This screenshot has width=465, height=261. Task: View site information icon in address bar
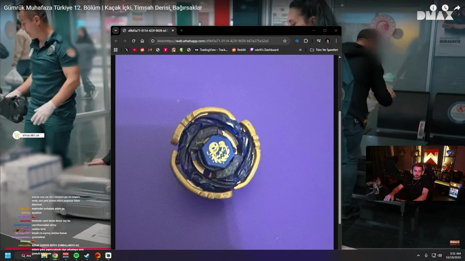(153, 41)
